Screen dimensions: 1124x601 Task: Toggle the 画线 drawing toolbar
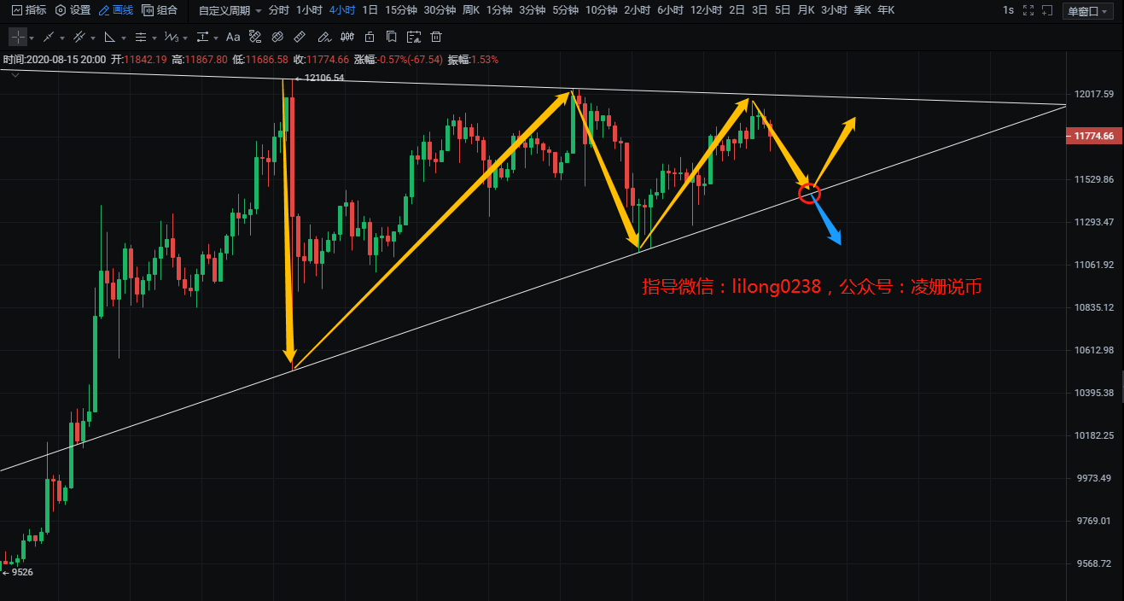115,11
